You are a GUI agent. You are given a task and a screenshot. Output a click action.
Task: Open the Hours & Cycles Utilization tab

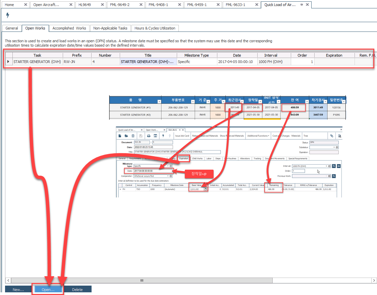(155, 28)
